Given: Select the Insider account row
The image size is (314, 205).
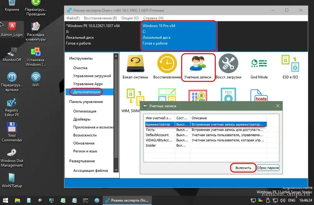Looking at the screenshot, I should point(206,145).
